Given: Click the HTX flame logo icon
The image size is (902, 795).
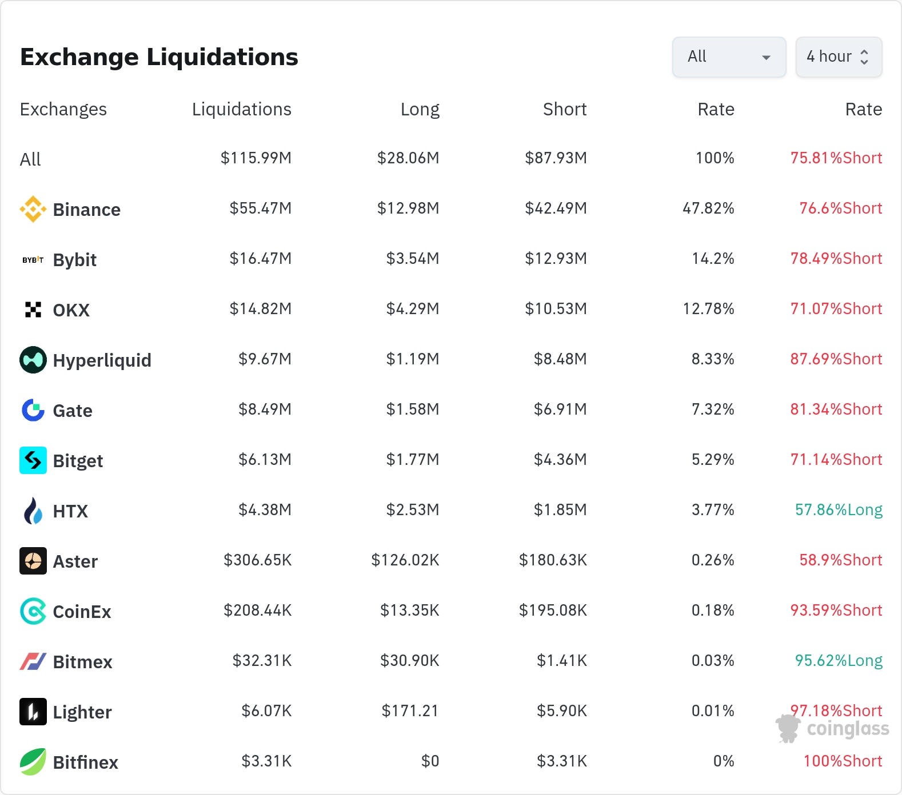Looking at the screenshot, I should coord(33,511).
